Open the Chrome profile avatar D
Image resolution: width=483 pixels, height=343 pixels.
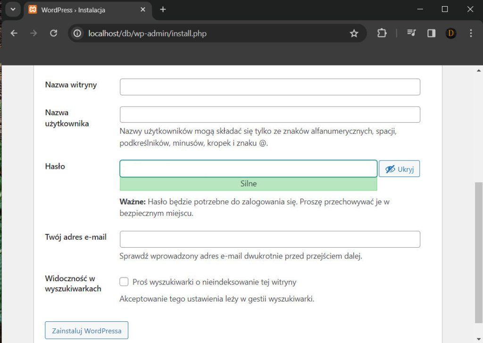pyautogui.click(x=451, y=33)
